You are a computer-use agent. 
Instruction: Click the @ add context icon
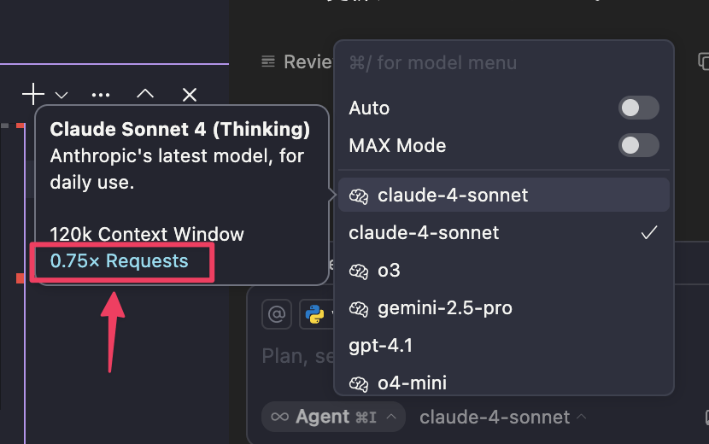coord(277,313)
